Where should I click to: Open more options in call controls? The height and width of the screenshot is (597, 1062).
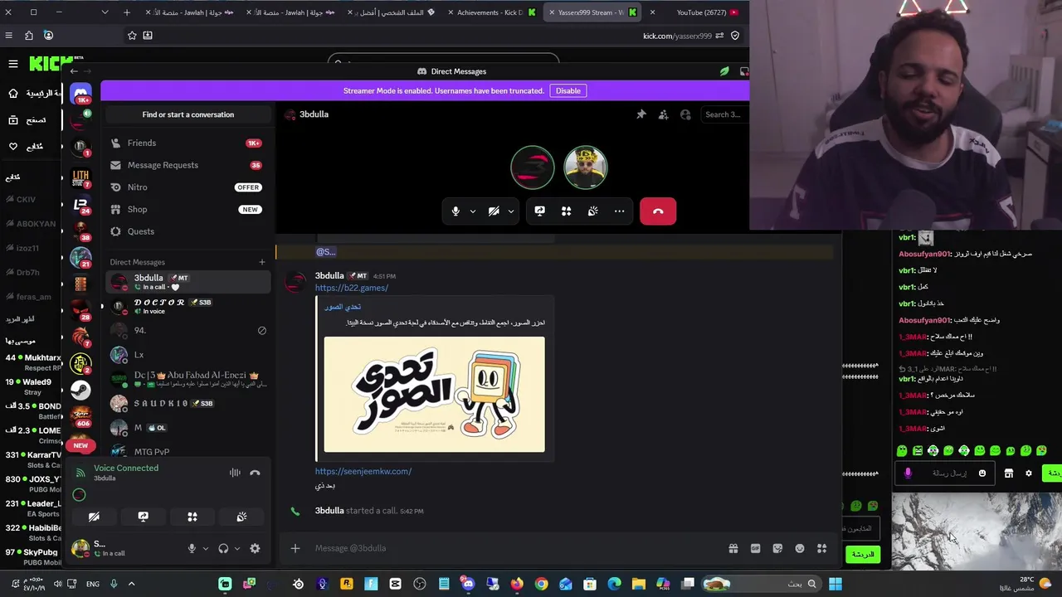click(x=619, y=211)
